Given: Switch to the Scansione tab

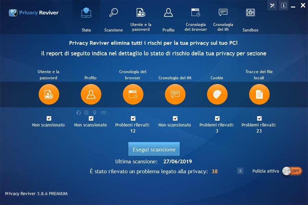Looking at the screenshot, I should click(x=114, y=19).
